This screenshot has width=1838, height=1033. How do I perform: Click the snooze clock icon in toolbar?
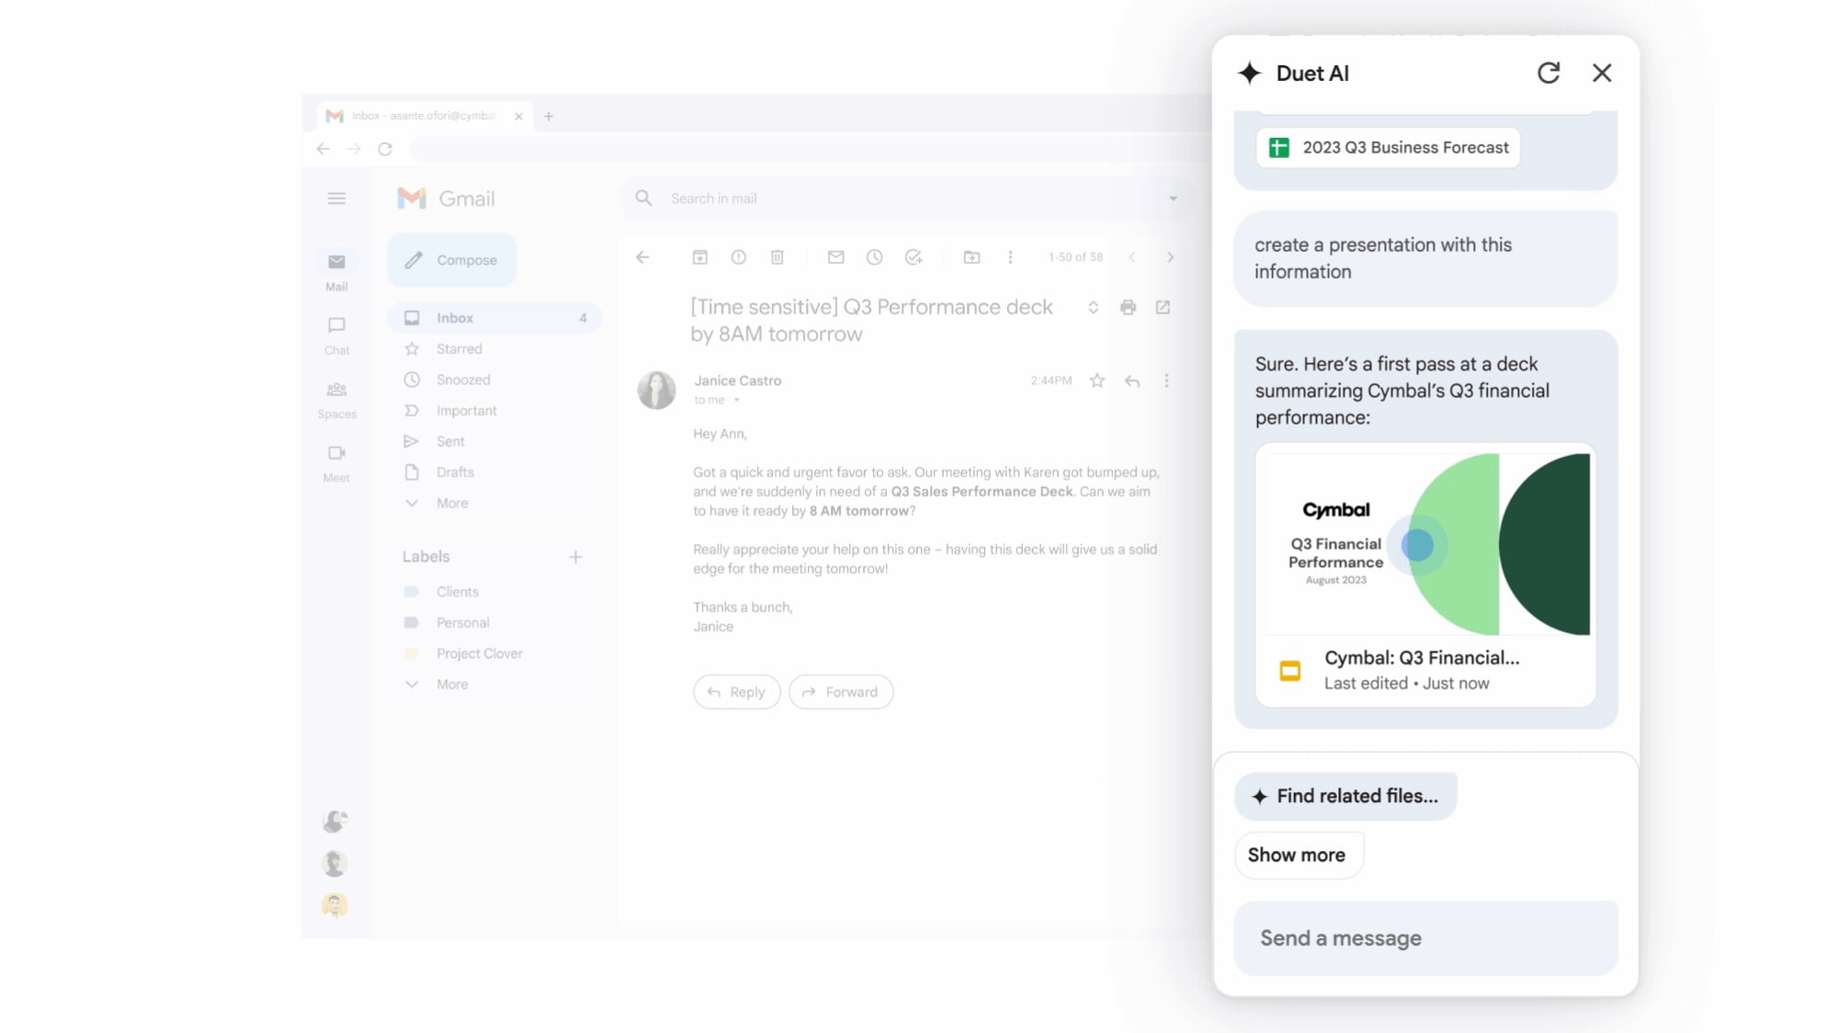coord(874,257)
